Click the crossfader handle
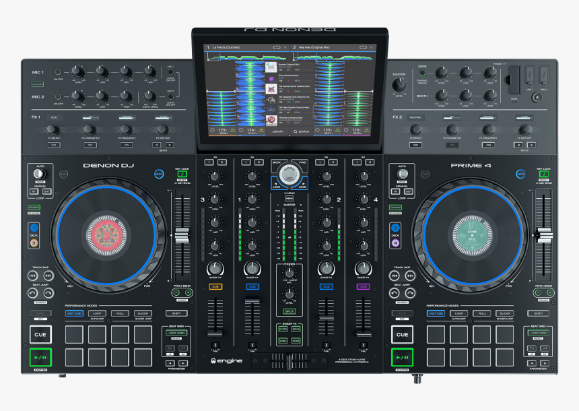The width and height of the screenshot is (579, 411). coord(289,361)
